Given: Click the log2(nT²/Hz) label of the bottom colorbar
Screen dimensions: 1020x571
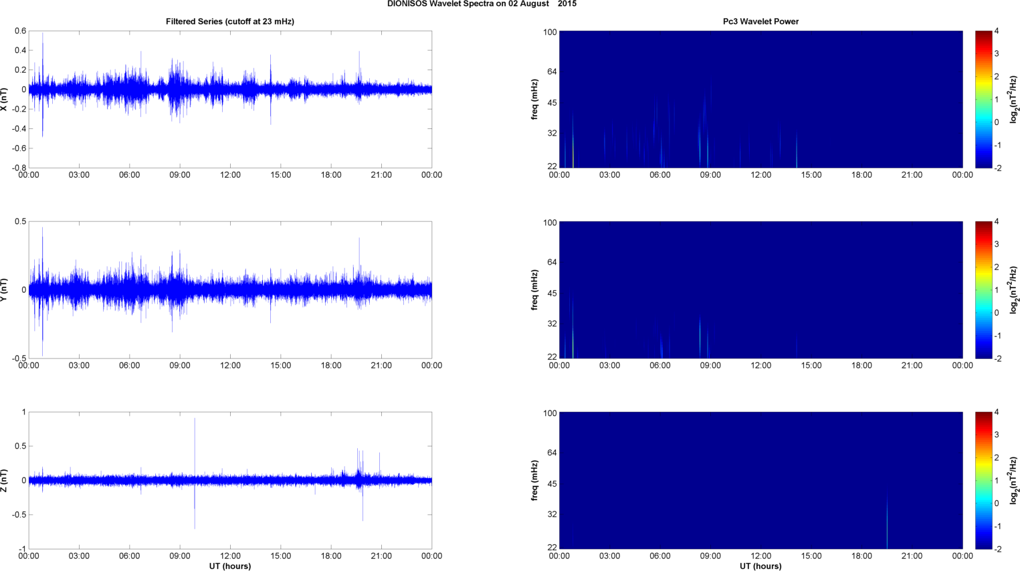Looking at the screenshot, I should coord(1014,481).
